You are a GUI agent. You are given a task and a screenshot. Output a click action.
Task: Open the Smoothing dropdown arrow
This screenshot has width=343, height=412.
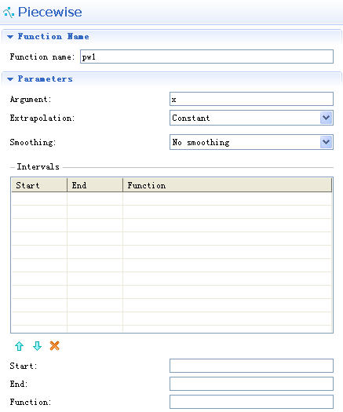(x=327, y=142)
